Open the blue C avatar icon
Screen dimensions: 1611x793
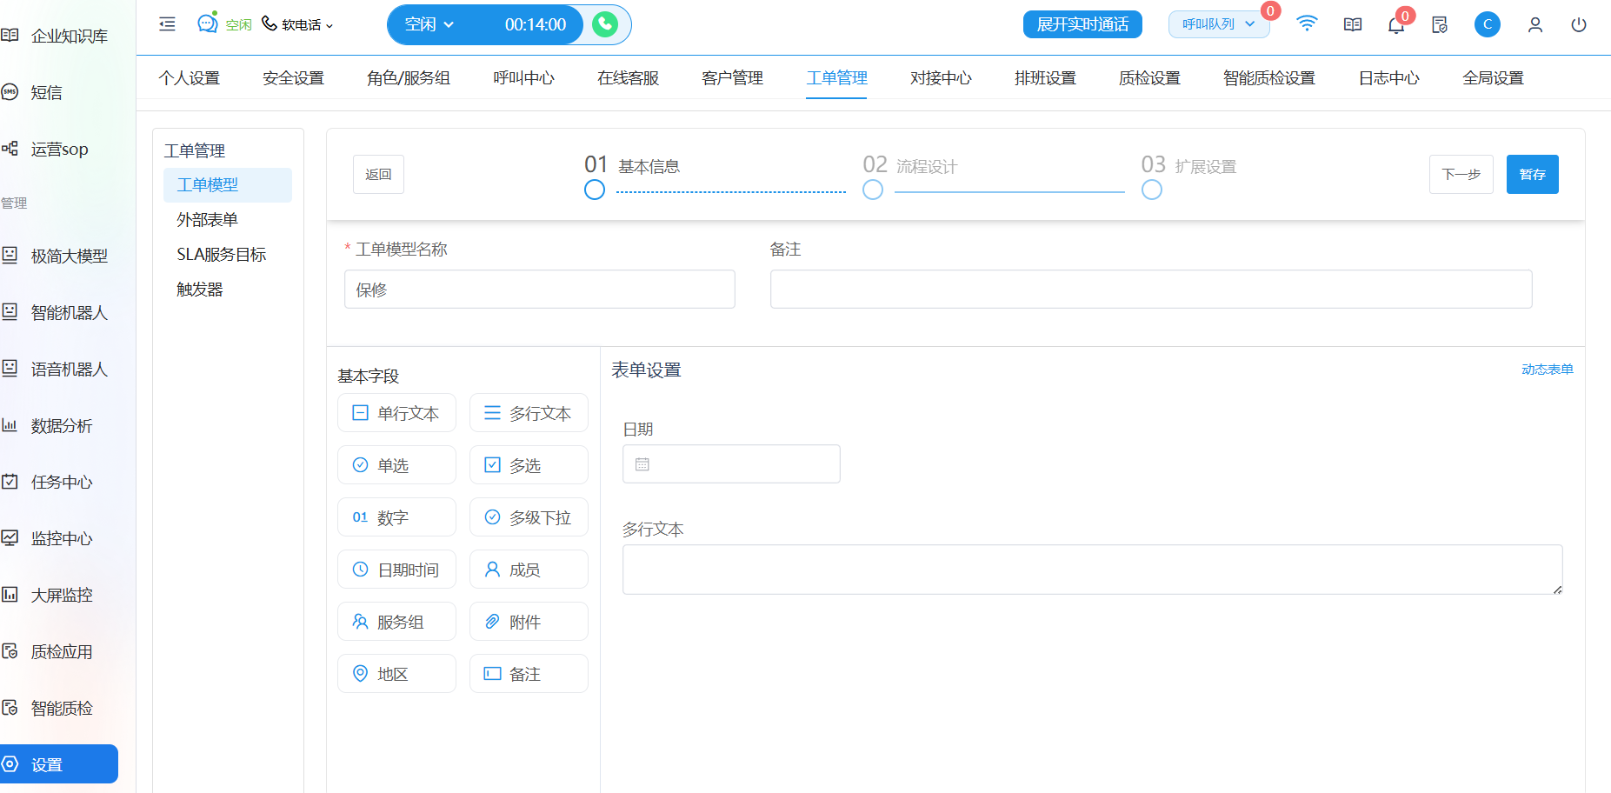pyautogui.click(x=1488, y=24)
